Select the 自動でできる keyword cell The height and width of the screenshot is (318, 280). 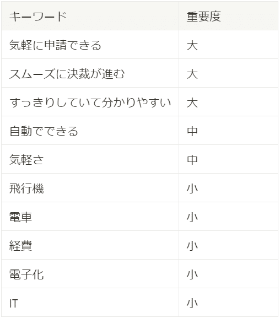pos(90,131)
